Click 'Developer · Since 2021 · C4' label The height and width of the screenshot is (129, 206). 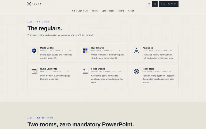(x=106, y=51)
